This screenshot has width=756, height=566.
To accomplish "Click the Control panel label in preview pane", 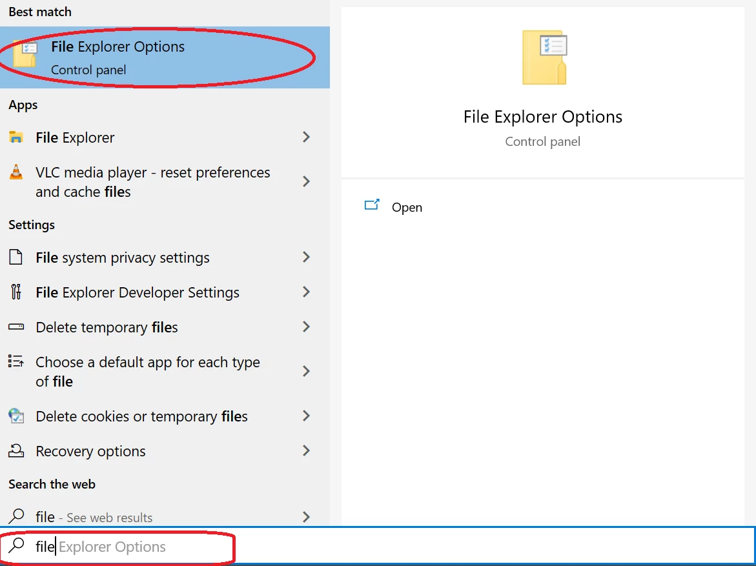I will pyautogui.click(x=542, y=142).
